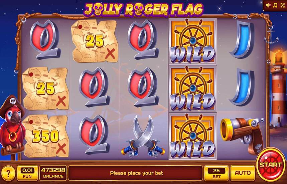Click the top ship wheel WILD symbol
The image size is (287, 184).
pyautogui.click(x=192, y=41)
